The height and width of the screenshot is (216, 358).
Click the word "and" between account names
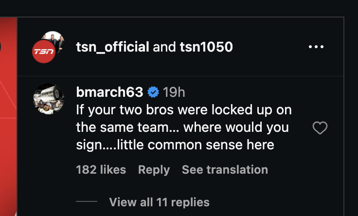164,47
